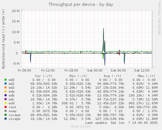Click the md1 blue legend swatch
This screenshot has width=162, height=130.
tap(6, 84)
